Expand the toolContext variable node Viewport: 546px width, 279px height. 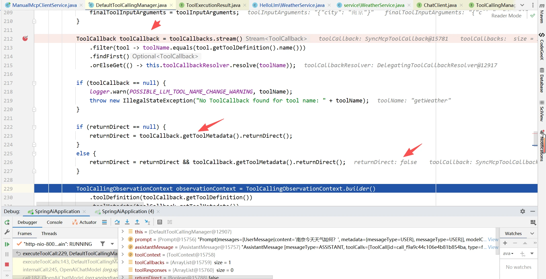tap(123, 254)
